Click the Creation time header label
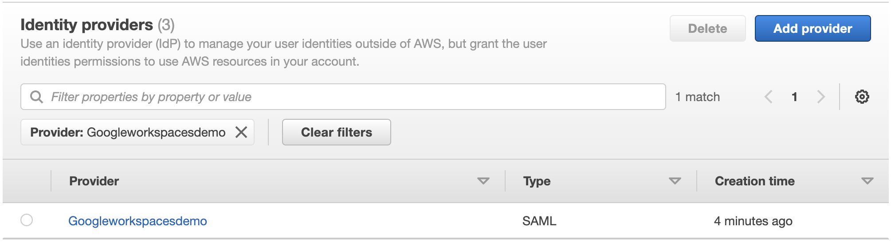This screenshot has width=895, height=243. tap(754, 181)
